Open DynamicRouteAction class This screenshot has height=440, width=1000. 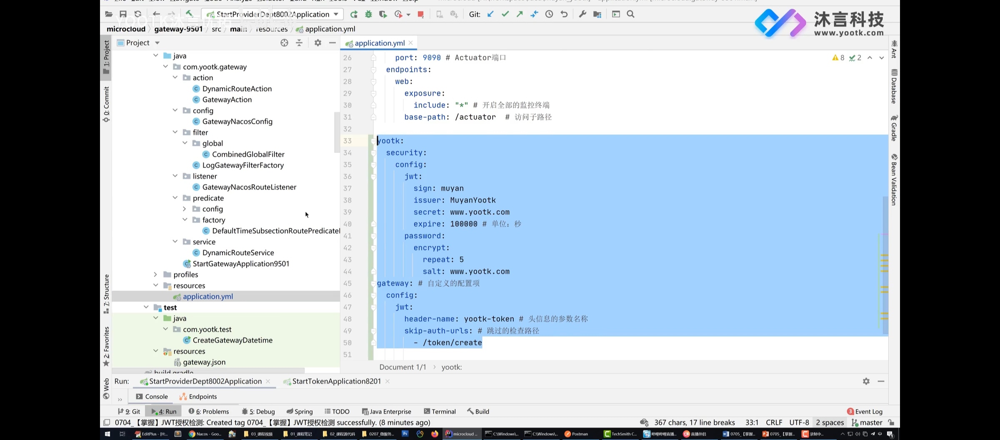[237, 88]
